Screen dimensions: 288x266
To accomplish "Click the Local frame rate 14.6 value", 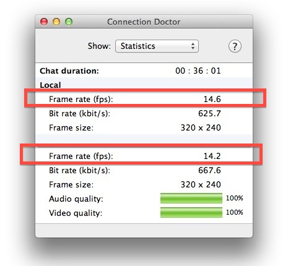I will coord(212,99).
